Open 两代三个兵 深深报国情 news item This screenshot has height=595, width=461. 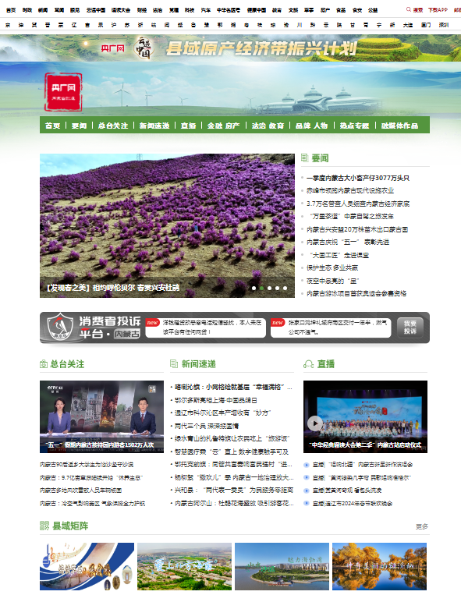pos(207,426)
